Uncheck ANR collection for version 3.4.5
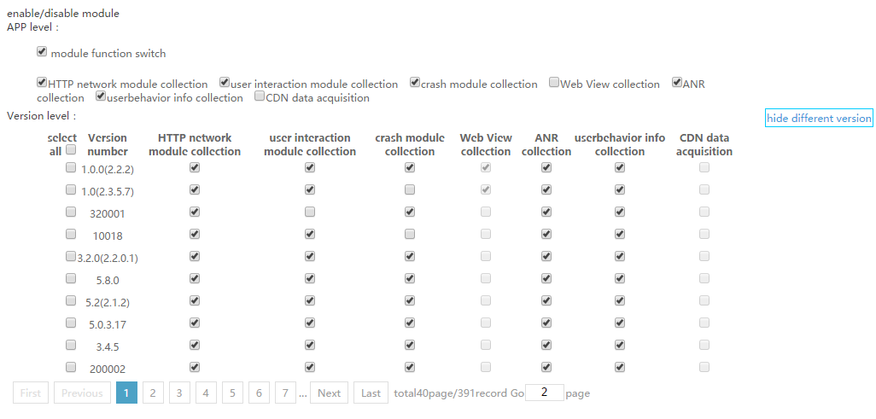The width and height of the screenshot is (876, 419). (x=546, y=345)
